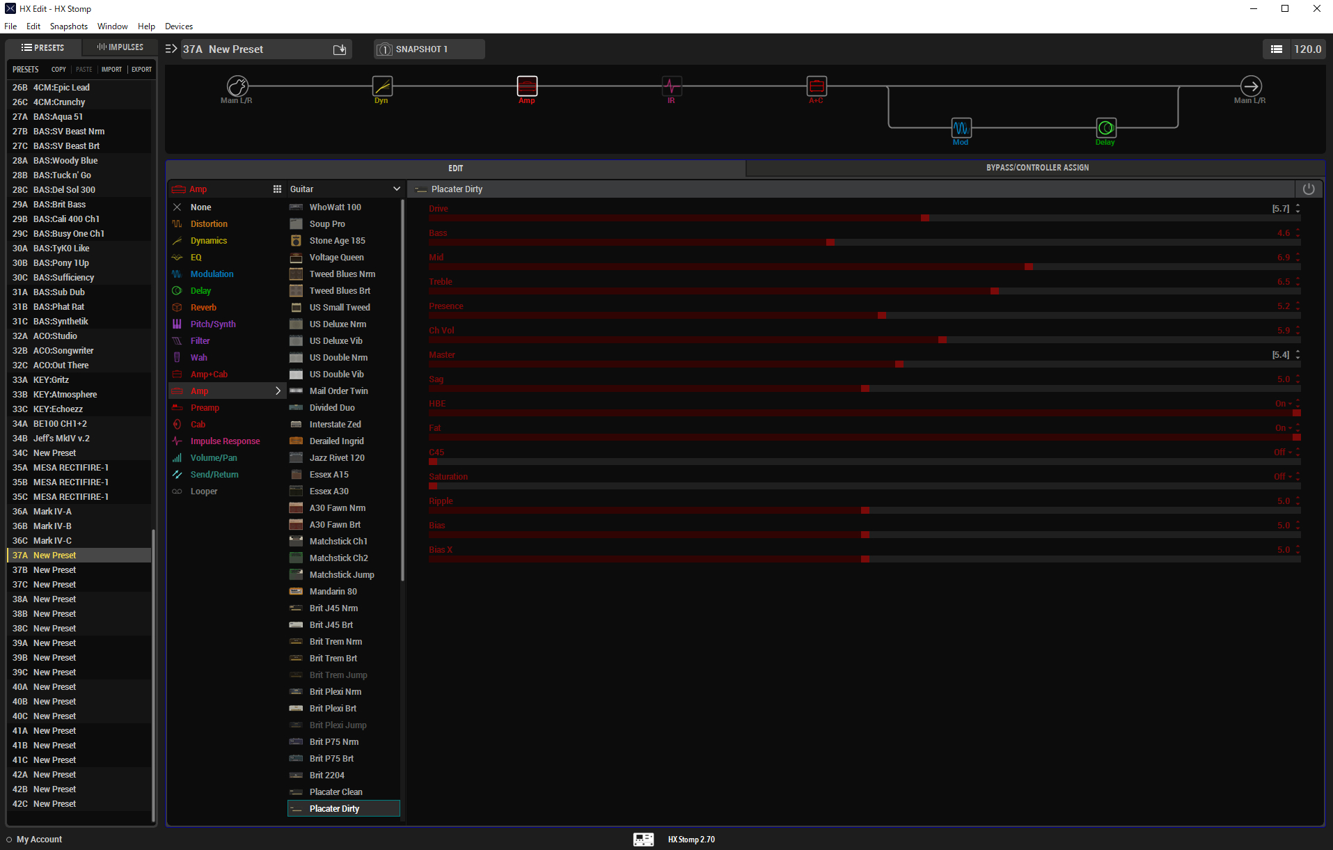Screen dimensions: 1333x850
Task: Toggle the preset list panel arrow icon
Action: (171, 49)
